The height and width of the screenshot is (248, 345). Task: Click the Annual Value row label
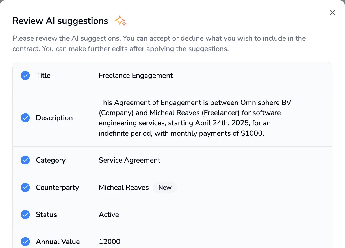pos(58,242)
